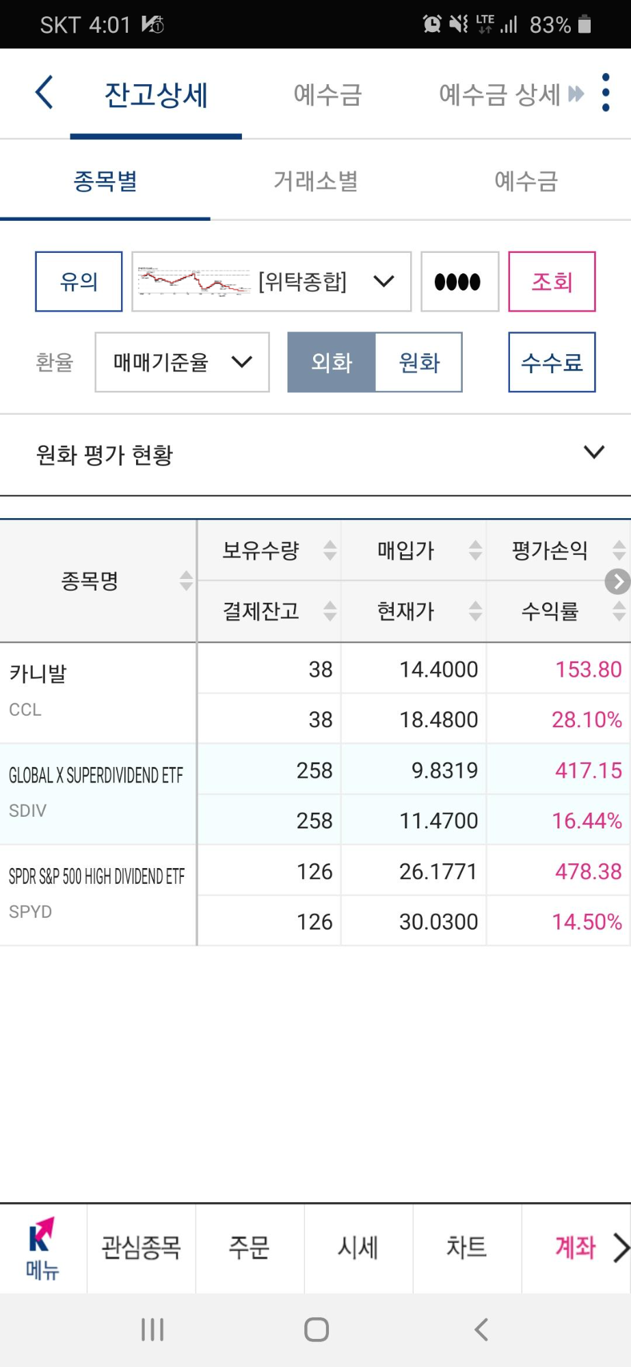Sort by 보유수량 arrows

point(330,550)
